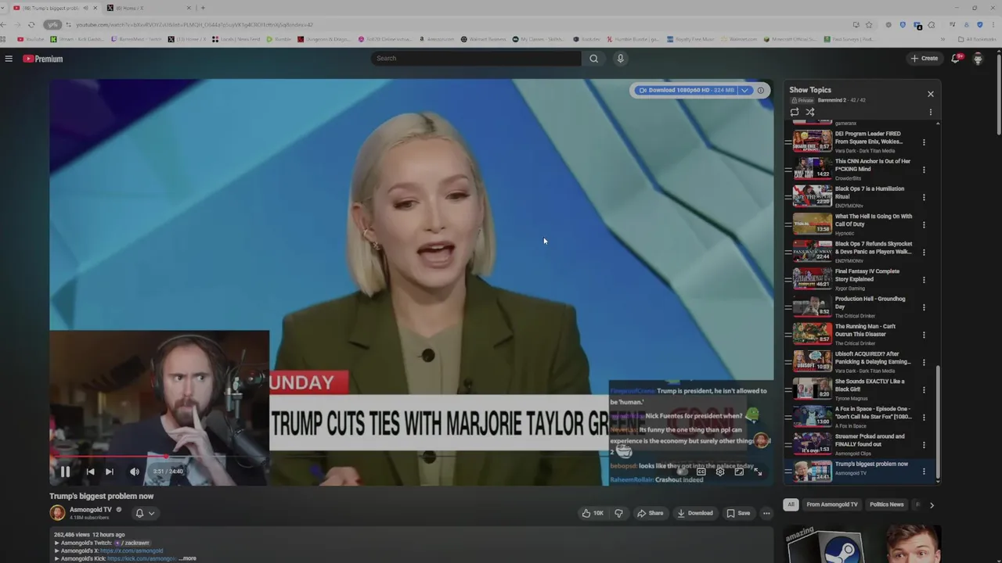Viewport: 1002px width, 563px height.
Task: Open options for Production Hell - Groundhog Day
Action: click(x=924, y=307)
